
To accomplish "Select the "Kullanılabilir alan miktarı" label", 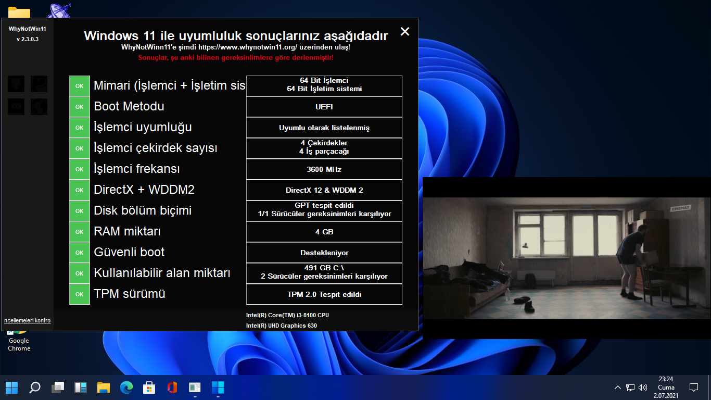I will (162, 273).
